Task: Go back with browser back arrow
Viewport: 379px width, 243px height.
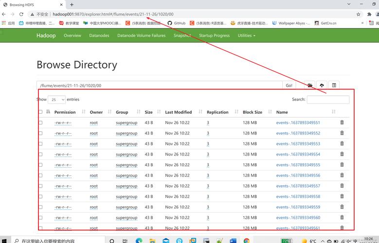Action: [x=4, y=14]
